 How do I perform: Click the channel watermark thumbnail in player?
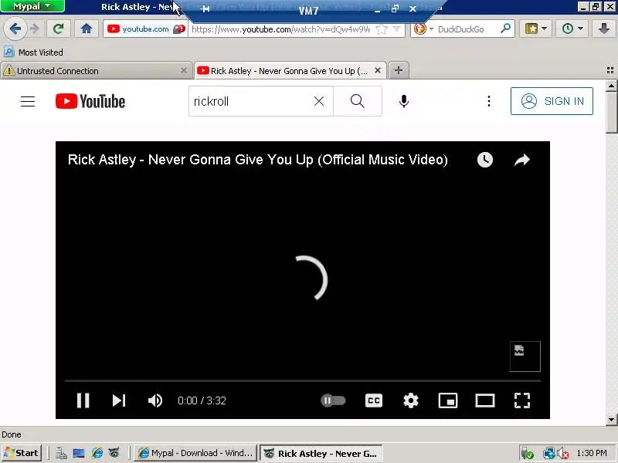coord(525,357)
